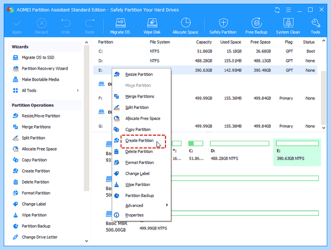
Task: Open the Wipe Disk tool
Action: (x=152, y=23)
